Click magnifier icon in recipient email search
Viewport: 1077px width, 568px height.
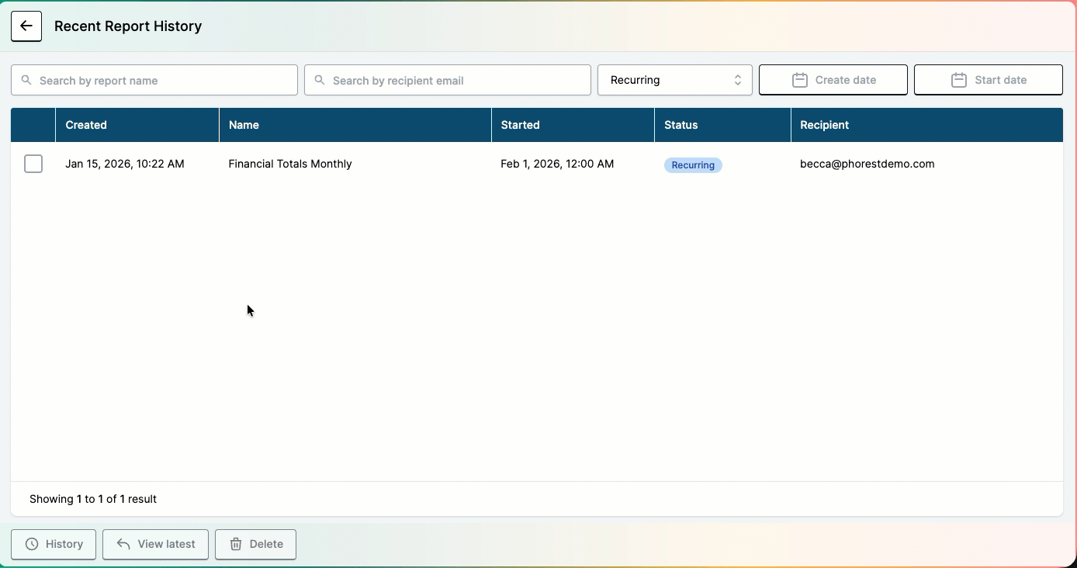[320, 80]
